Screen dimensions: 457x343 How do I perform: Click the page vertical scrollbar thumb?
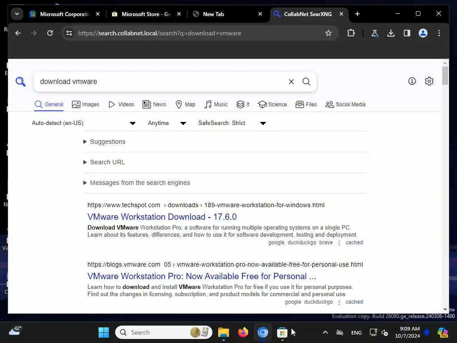pyautogui.click(x=445, y=75)
